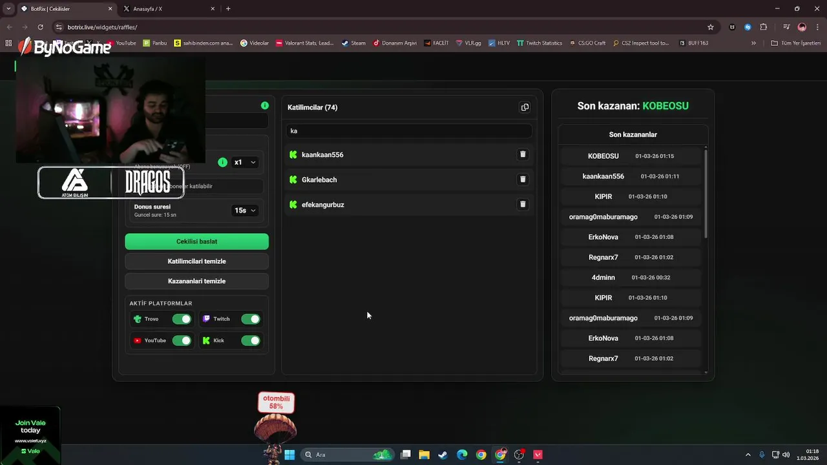Image resolution: width=827 pixels, height=465 pixels.
Task: Click the oramag0maburamago entry above ErkoNova first
Action: (x=631, y=217)
